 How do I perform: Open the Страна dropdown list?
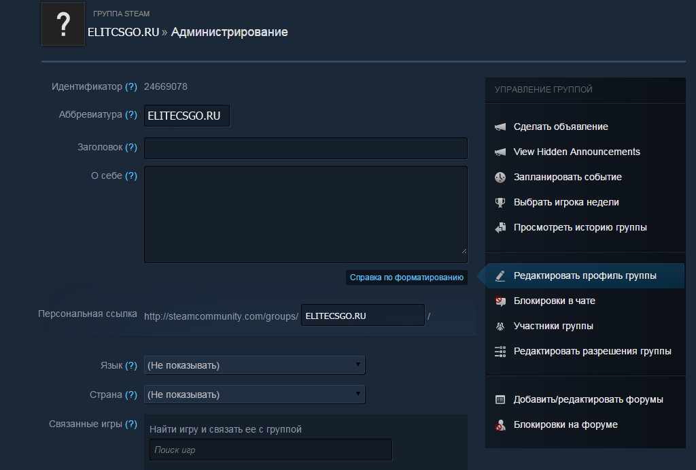[x=254, y=395]
